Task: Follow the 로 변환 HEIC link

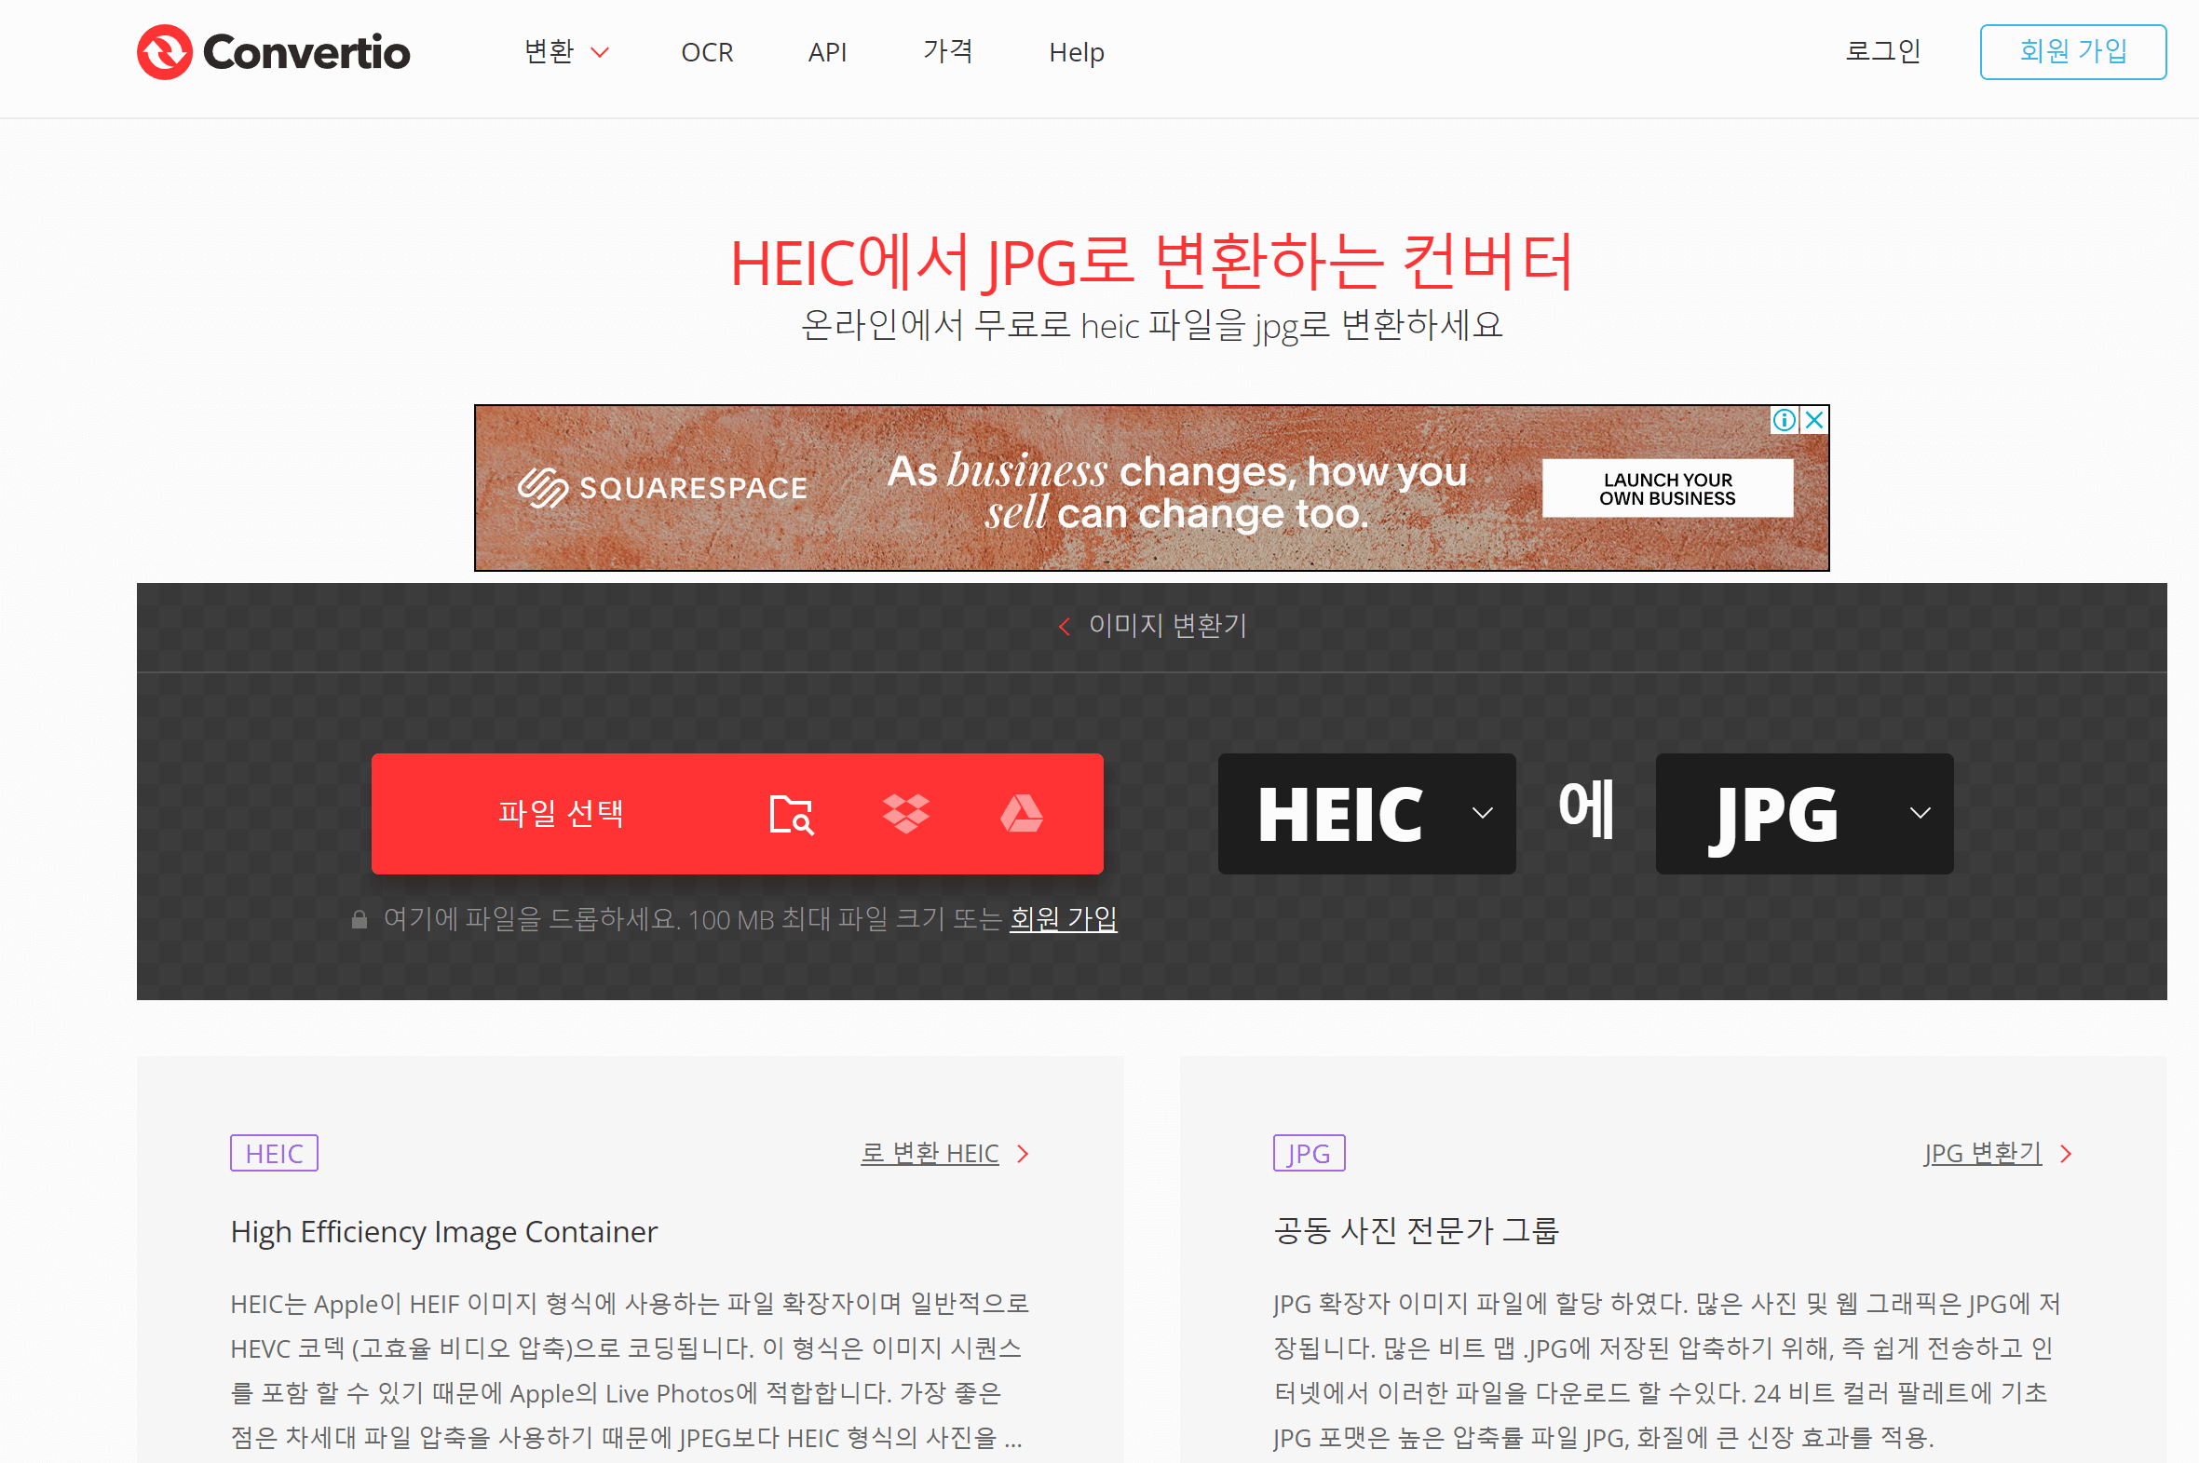Action: pyautogui.click(x=930, y=1152)
